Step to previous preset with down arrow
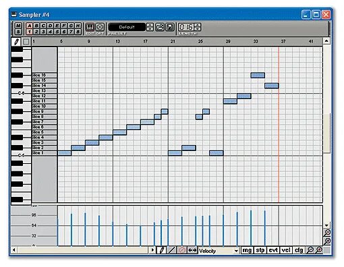 (x=150, y=29)
